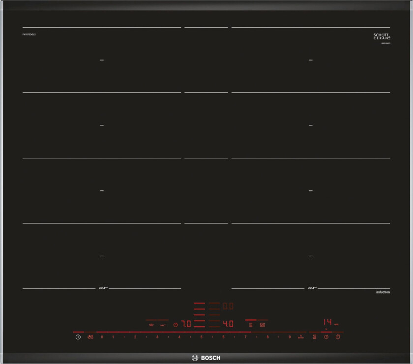Tap the PowerBoost icon after level 9
413x364 pixels.
tap(300, 337)
